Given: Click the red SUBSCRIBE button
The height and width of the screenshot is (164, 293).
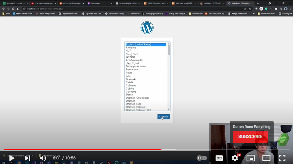Looking at the screenshot, I should tap(250, 136).
